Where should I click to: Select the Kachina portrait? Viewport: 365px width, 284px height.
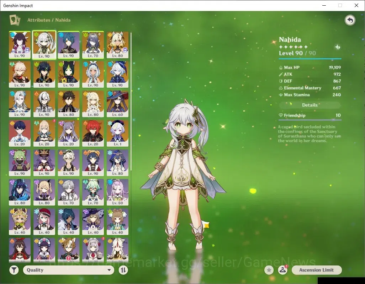click(20, 222)
